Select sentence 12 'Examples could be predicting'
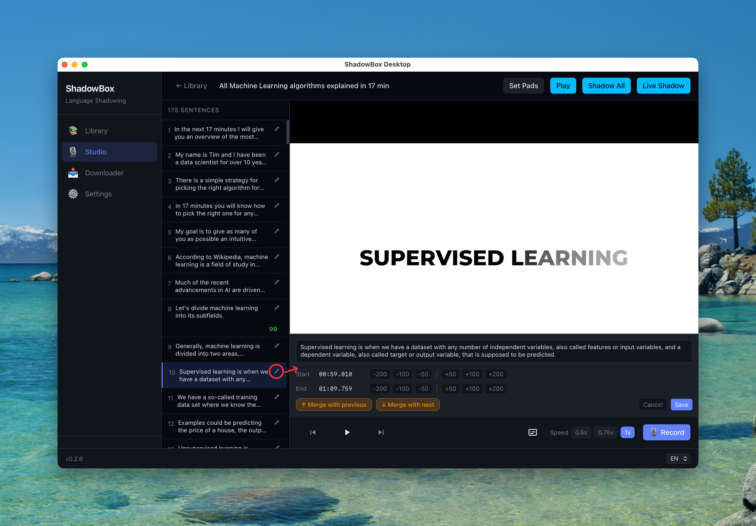 point(224,426)
